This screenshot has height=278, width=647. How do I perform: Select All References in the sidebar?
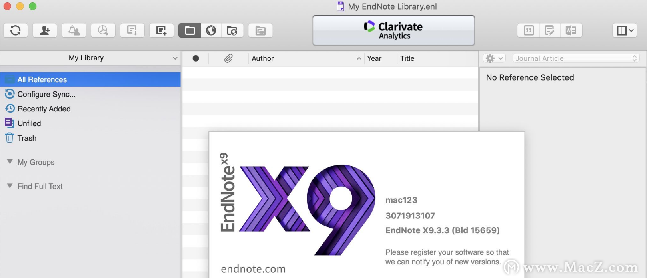tap(90, 79)
